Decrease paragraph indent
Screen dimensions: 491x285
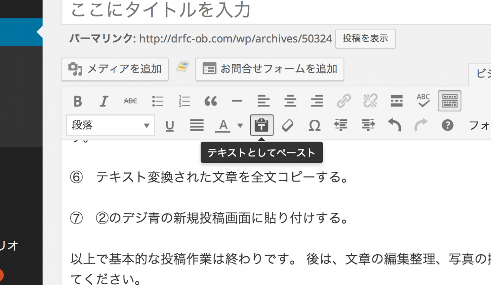[x=341, y=125]
